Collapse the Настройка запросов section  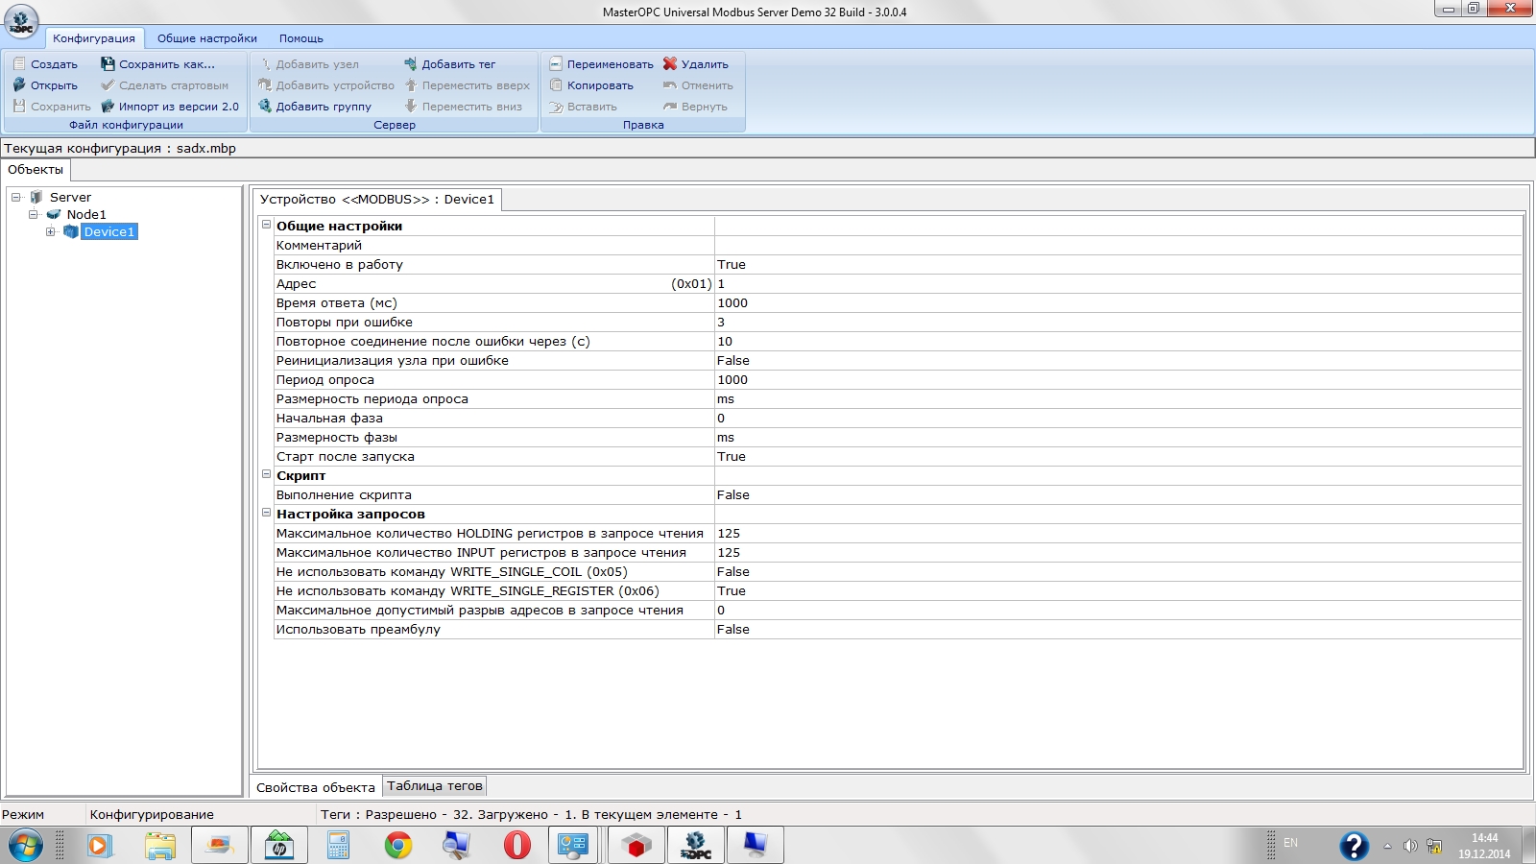click(x=267, y=513)
